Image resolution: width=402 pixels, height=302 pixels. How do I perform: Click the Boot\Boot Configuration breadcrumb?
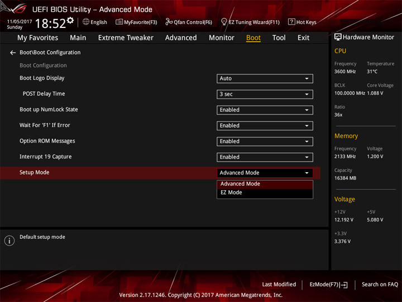click(x=50, y=53)
